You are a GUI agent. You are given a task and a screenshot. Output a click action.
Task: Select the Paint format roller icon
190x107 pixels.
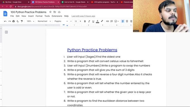22,21
